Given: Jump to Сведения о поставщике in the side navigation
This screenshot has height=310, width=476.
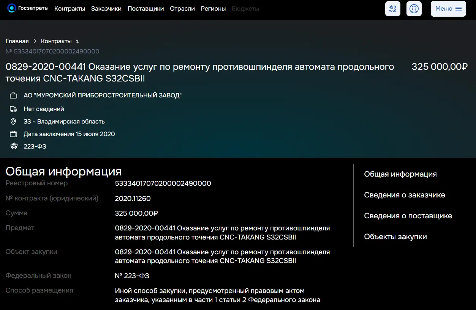Looking at the screenshot, I should pos(408,216).
